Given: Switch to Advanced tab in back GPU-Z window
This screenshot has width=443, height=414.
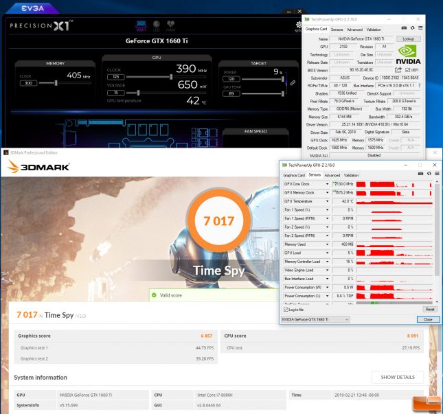Looking at the screenshot, I should coord(354,30).
